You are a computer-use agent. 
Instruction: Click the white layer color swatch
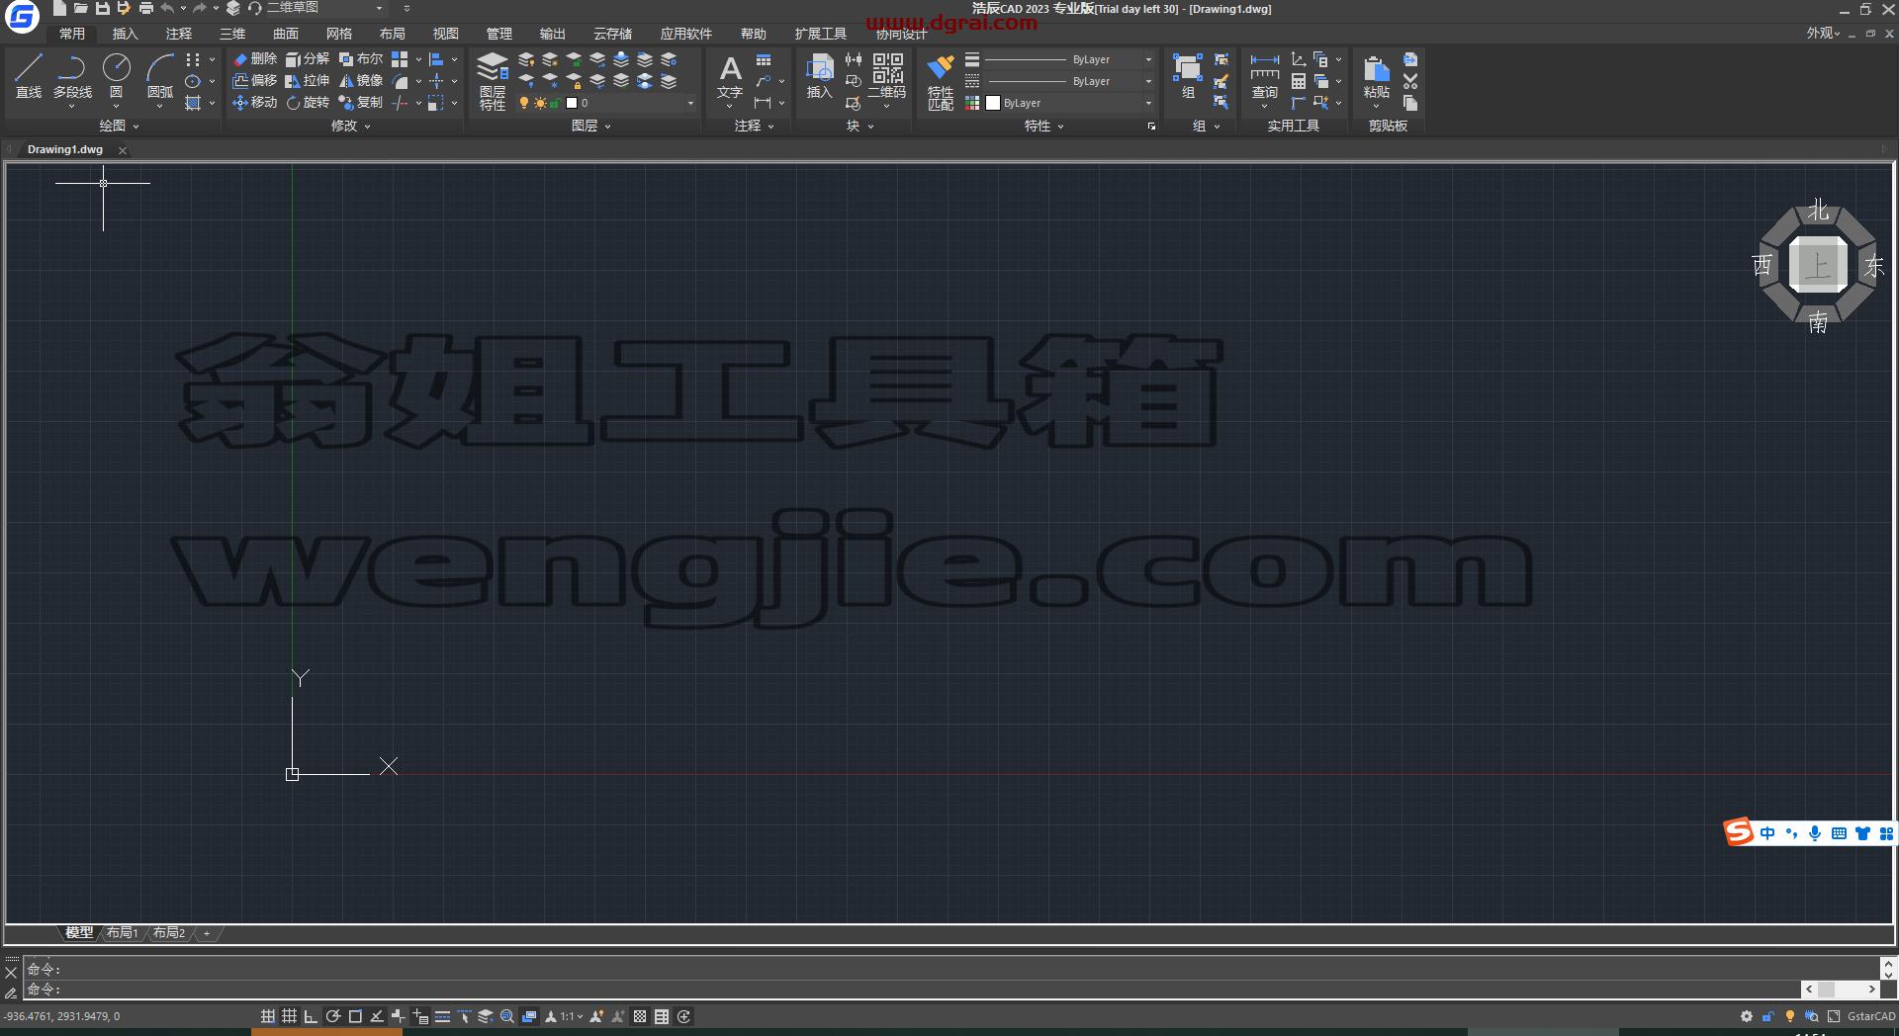point(572,103)
